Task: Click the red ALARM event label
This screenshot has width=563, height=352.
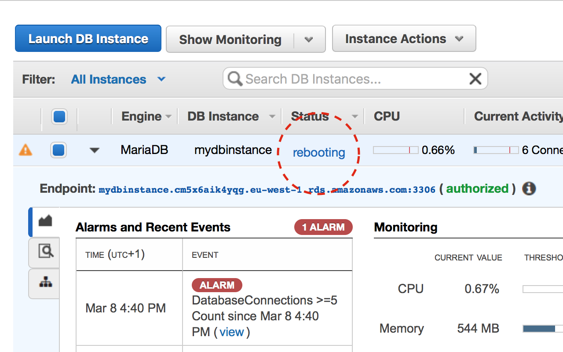Action: coord(217,285)
